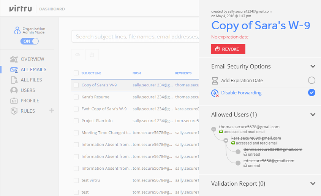The image size is (321, 196).
Task: Enable Add Expiration Date radio toggle
Action: 312,80
